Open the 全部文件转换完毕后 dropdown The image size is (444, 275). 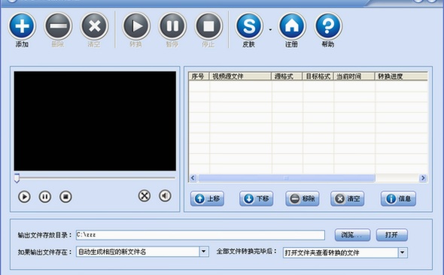coord(403,252)
